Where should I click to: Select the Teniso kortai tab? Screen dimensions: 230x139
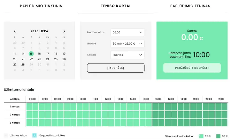click(x=116, y=6)
